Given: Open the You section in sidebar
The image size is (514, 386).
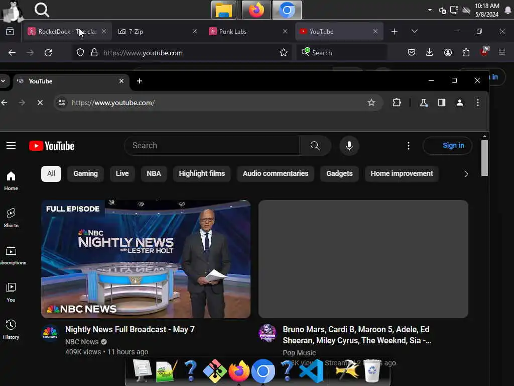Looking at the screenshot, I should tap(11, 292).
